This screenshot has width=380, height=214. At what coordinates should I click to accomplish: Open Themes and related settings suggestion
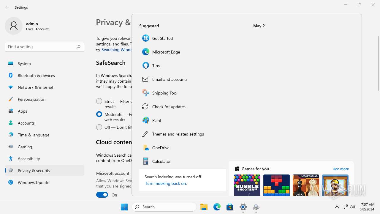(x=182, y=134)
